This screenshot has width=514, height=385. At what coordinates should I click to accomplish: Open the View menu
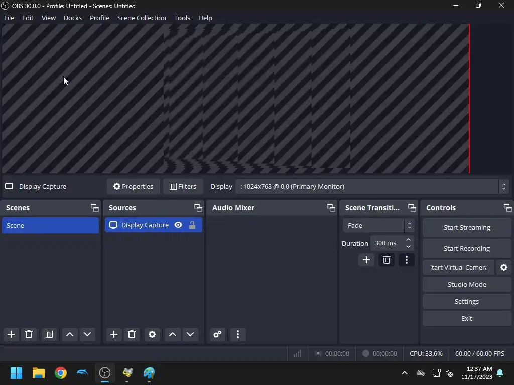pos(49,18)
